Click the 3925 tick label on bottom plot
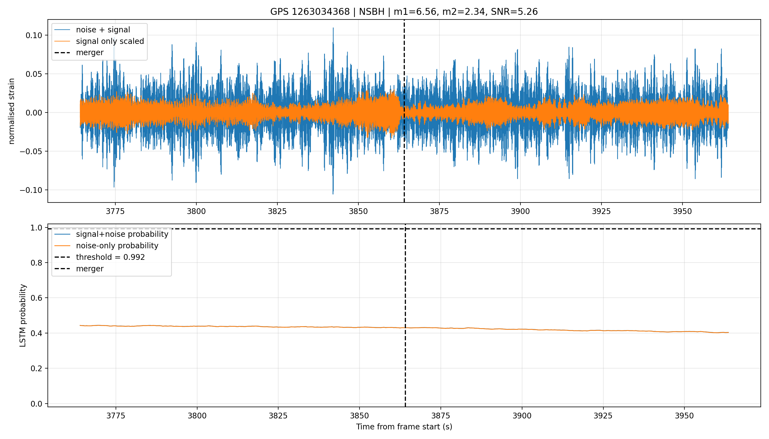This screenshot has width=769, height=439. (603, 416)
